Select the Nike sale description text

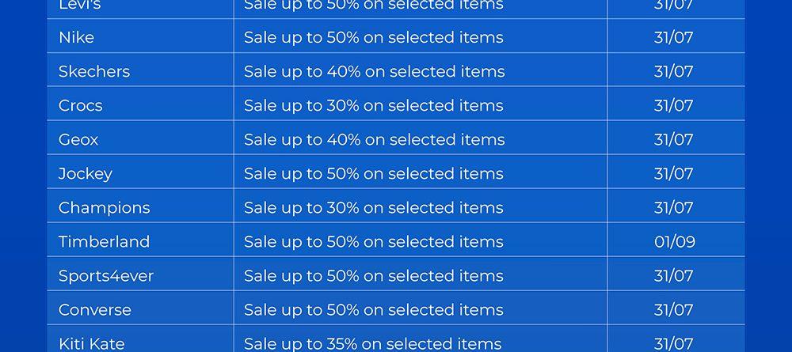coord(373,37)
